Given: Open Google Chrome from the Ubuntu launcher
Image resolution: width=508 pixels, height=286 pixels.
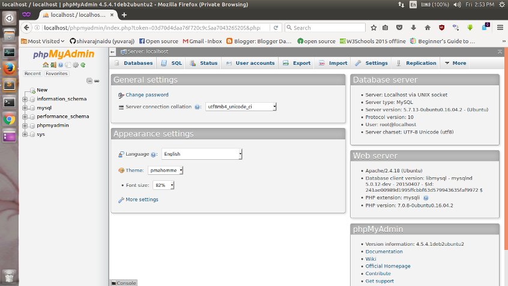Looking at the screenshot, I should 9,120.
